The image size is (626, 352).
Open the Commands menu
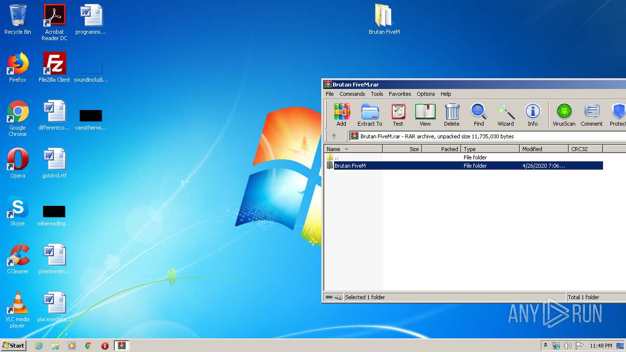[352, 94]
